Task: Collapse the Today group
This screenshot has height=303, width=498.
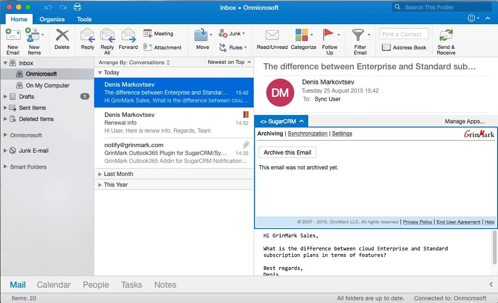Action: tap(100, 73)
